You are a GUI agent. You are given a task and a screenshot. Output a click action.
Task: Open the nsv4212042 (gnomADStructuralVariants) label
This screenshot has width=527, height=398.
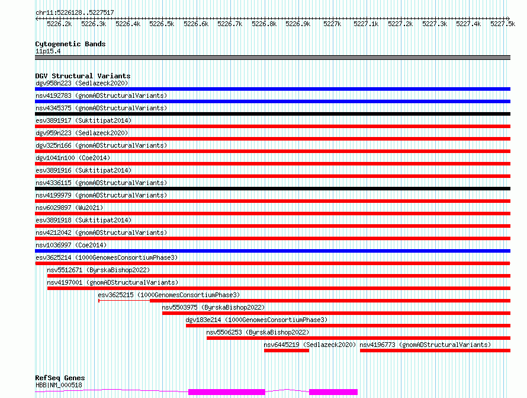point(101,233)
